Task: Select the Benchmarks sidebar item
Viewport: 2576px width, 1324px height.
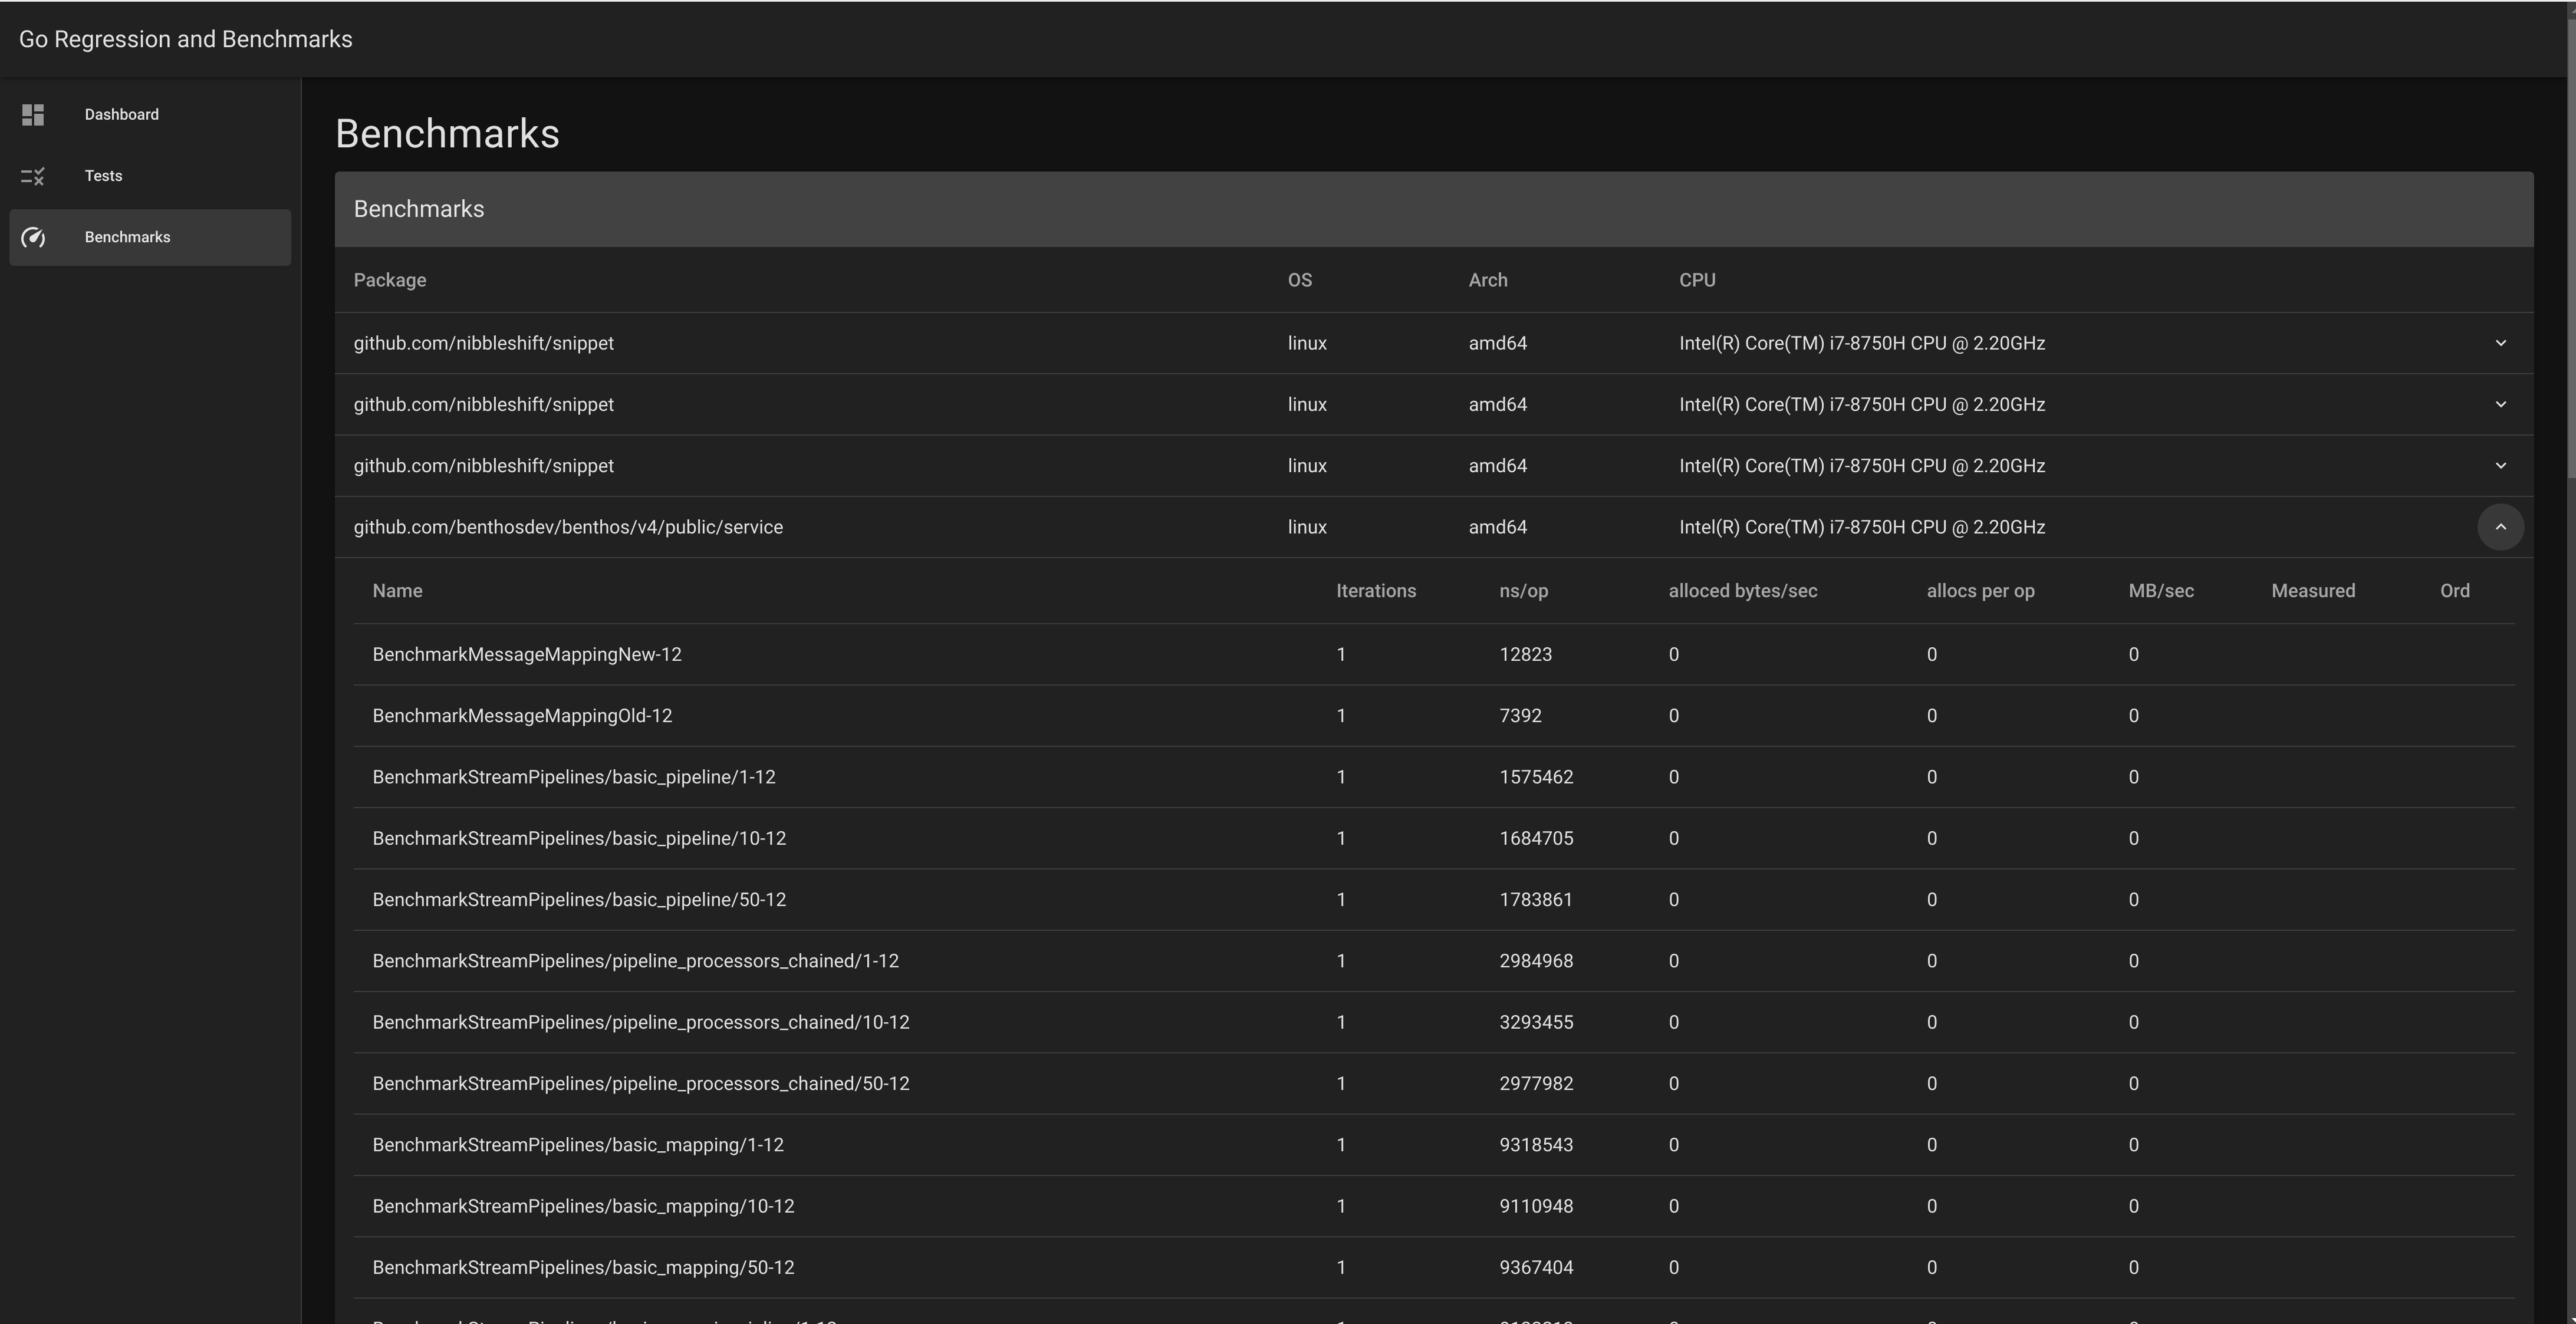Action: [150, 238]
